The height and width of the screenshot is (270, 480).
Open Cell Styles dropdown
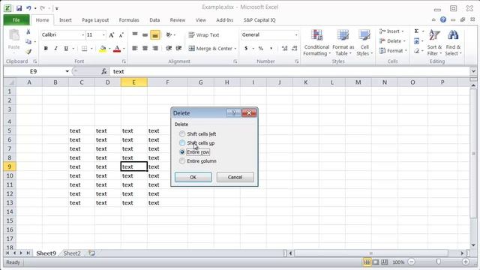coord(364,43)
